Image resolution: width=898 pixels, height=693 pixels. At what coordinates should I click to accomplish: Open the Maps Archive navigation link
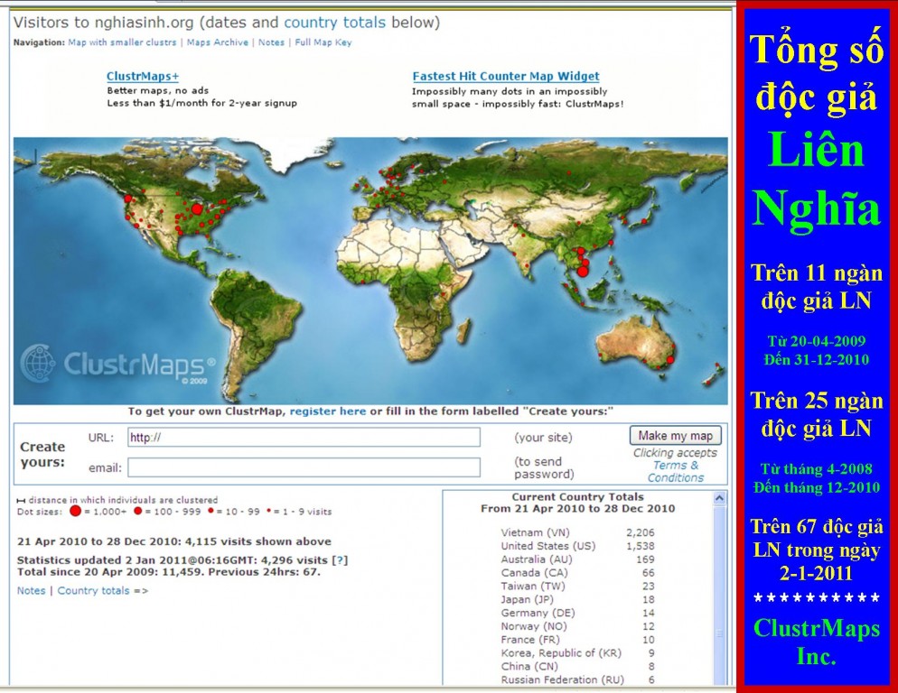(219, 42)
